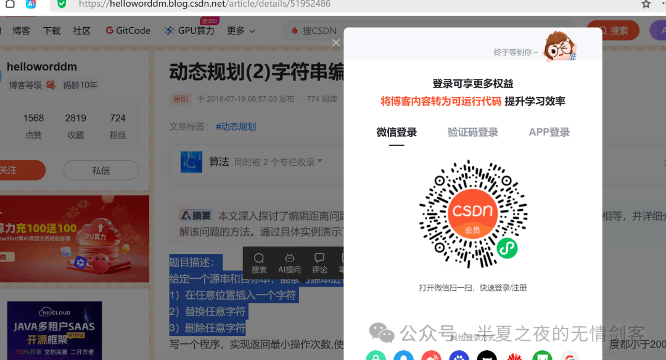Log in with the QQ penguin icon

(x=403, y=356)
